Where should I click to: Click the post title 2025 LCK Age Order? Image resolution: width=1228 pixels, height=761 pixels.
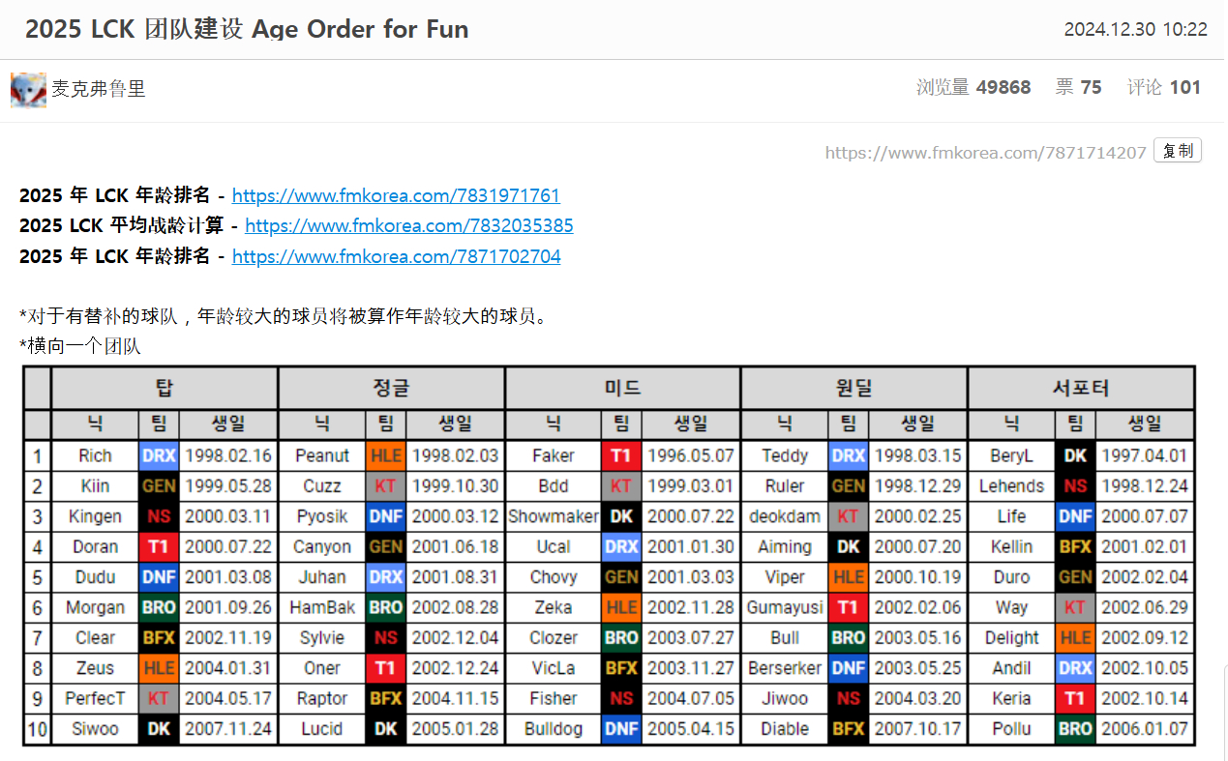pyautogui.click(x=247, y=29)
